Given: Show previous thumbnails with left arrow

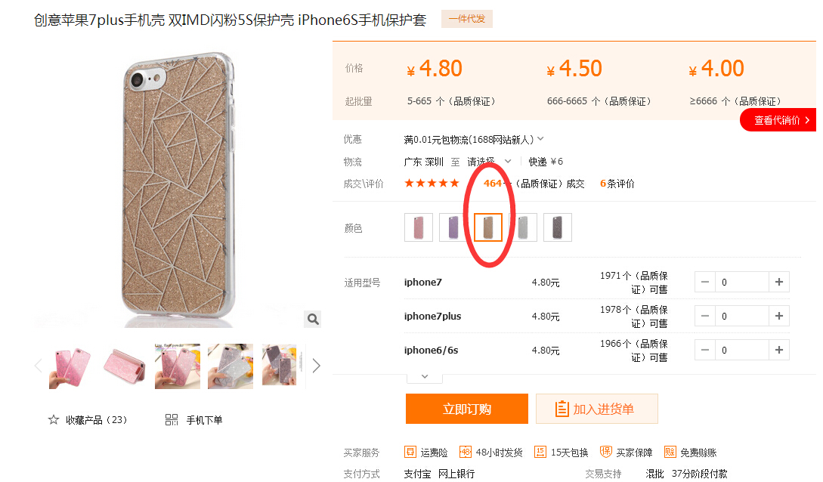Looking at the screenshot, I should [39, 366].
